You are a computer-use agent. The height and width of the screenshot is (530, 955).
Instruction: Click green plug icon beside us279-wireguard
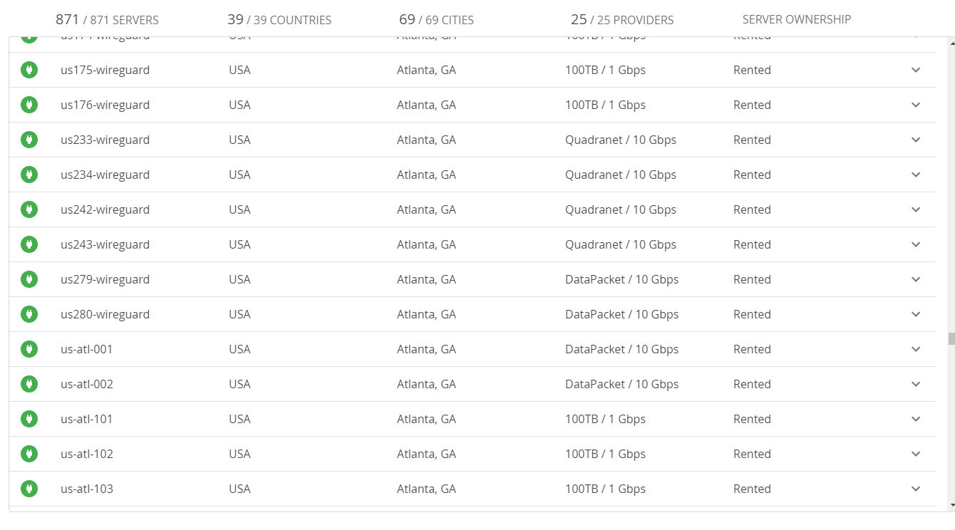29,279
